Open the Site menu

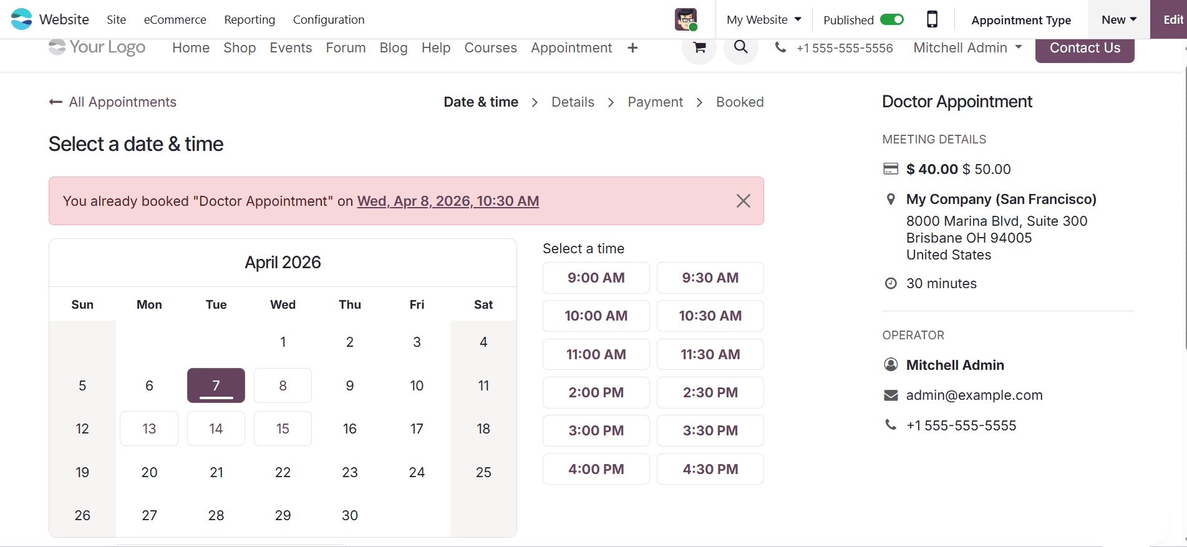point(117,19)
